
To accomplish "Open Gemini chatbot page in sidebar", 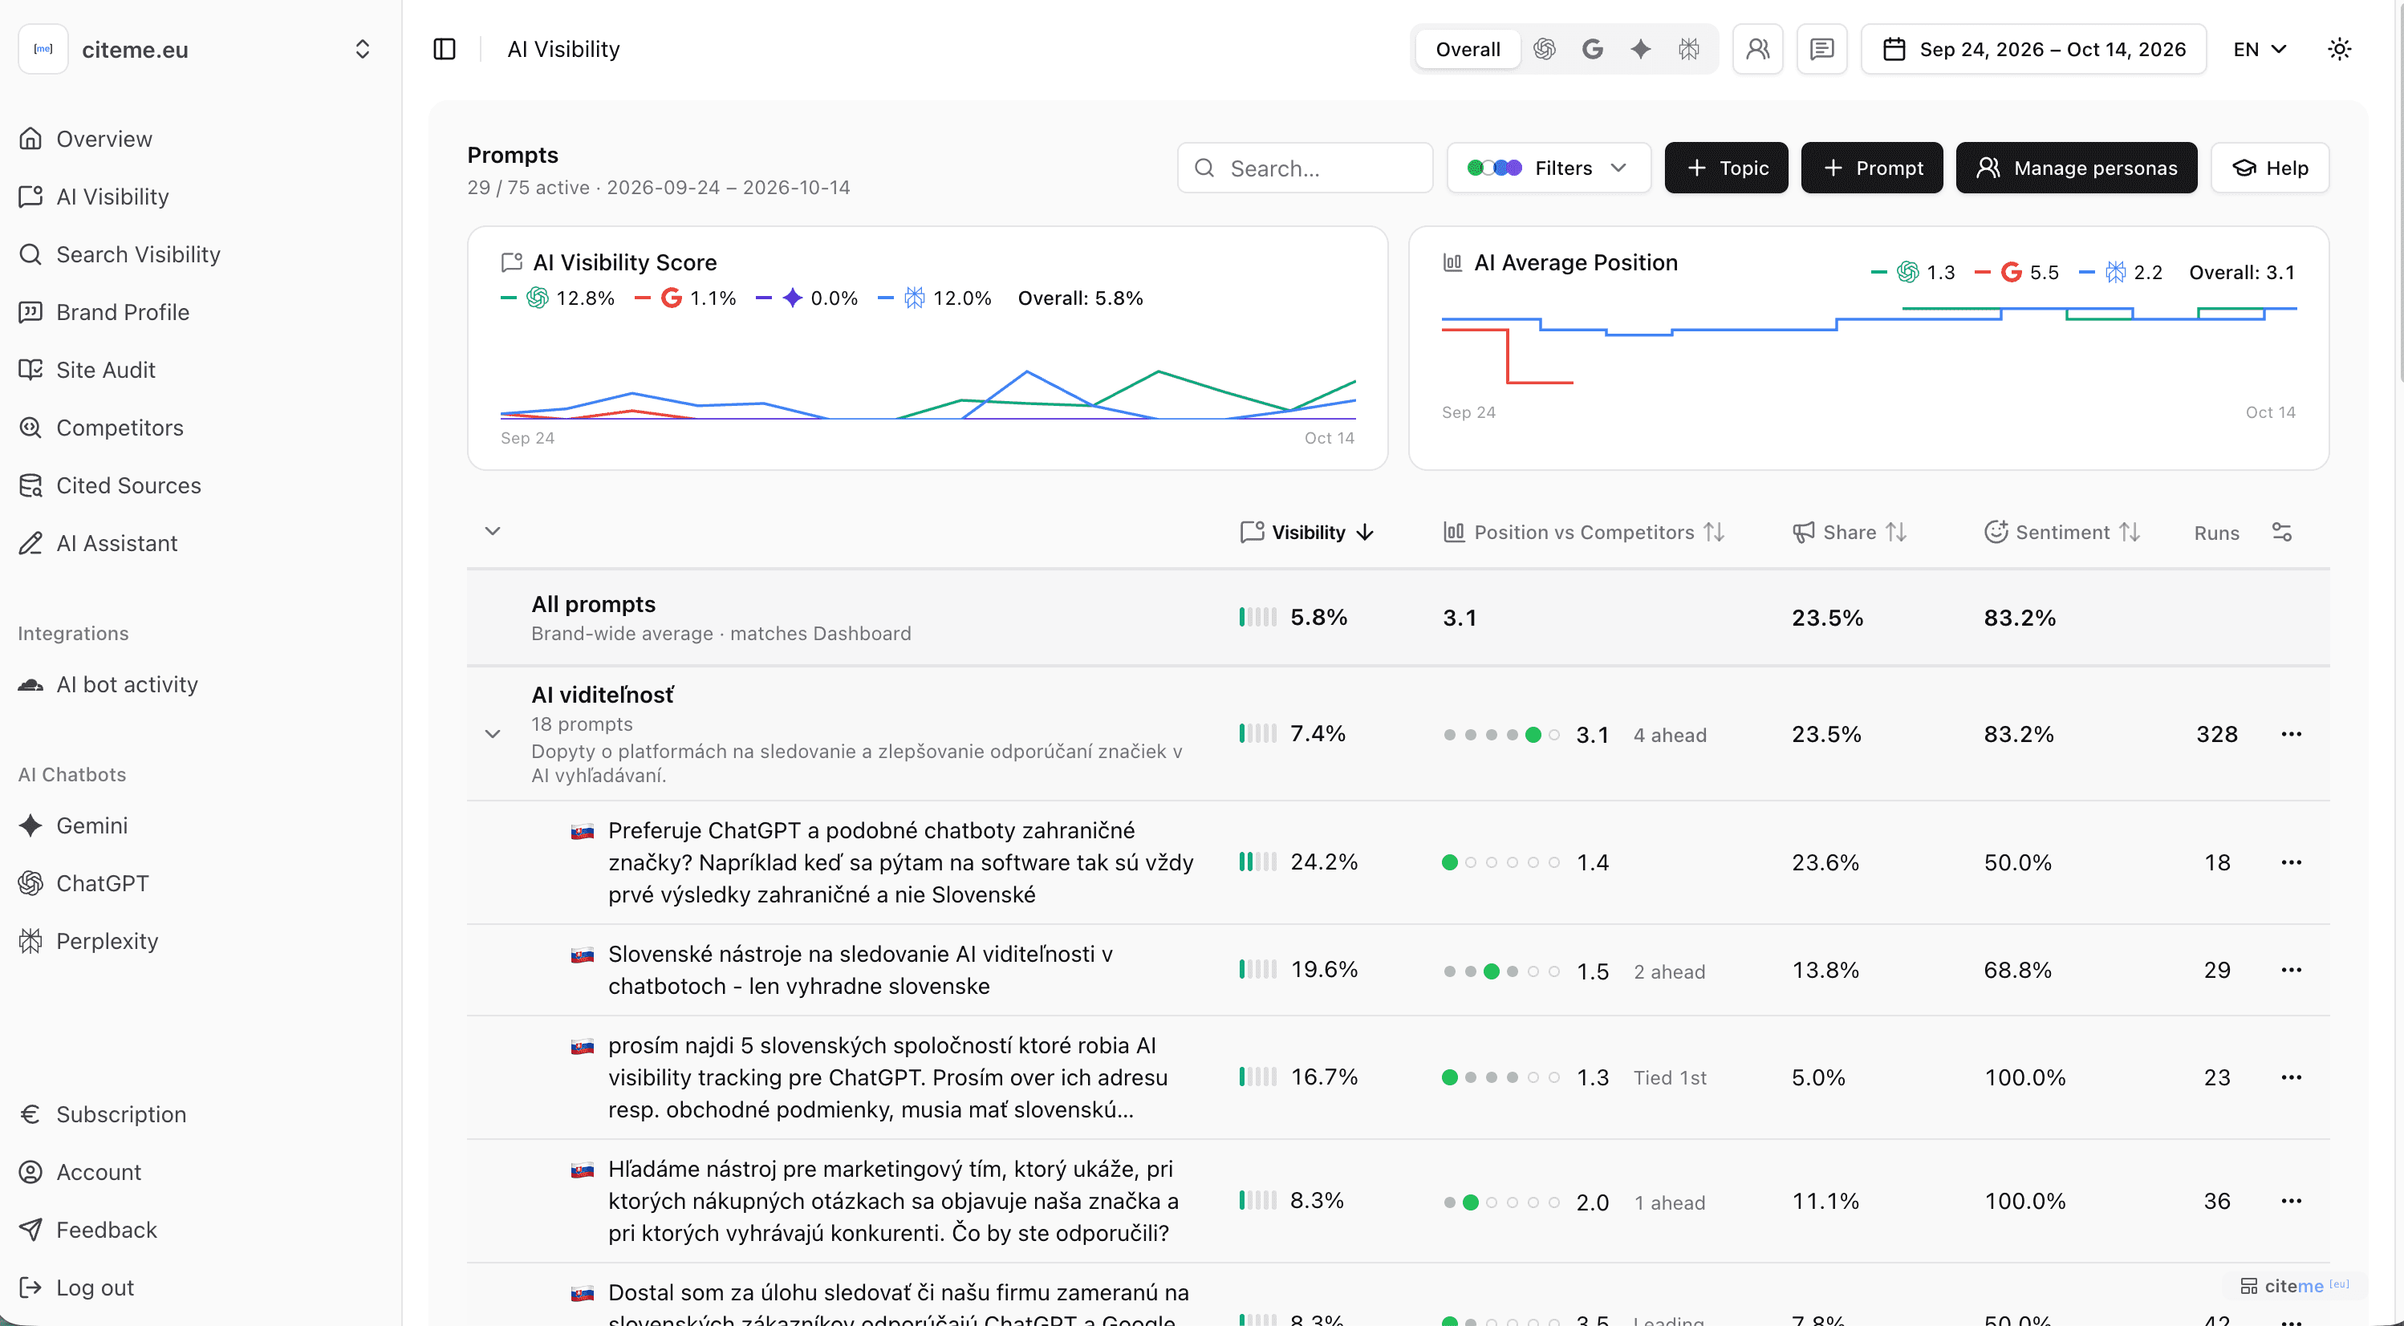I will point(91,825).
